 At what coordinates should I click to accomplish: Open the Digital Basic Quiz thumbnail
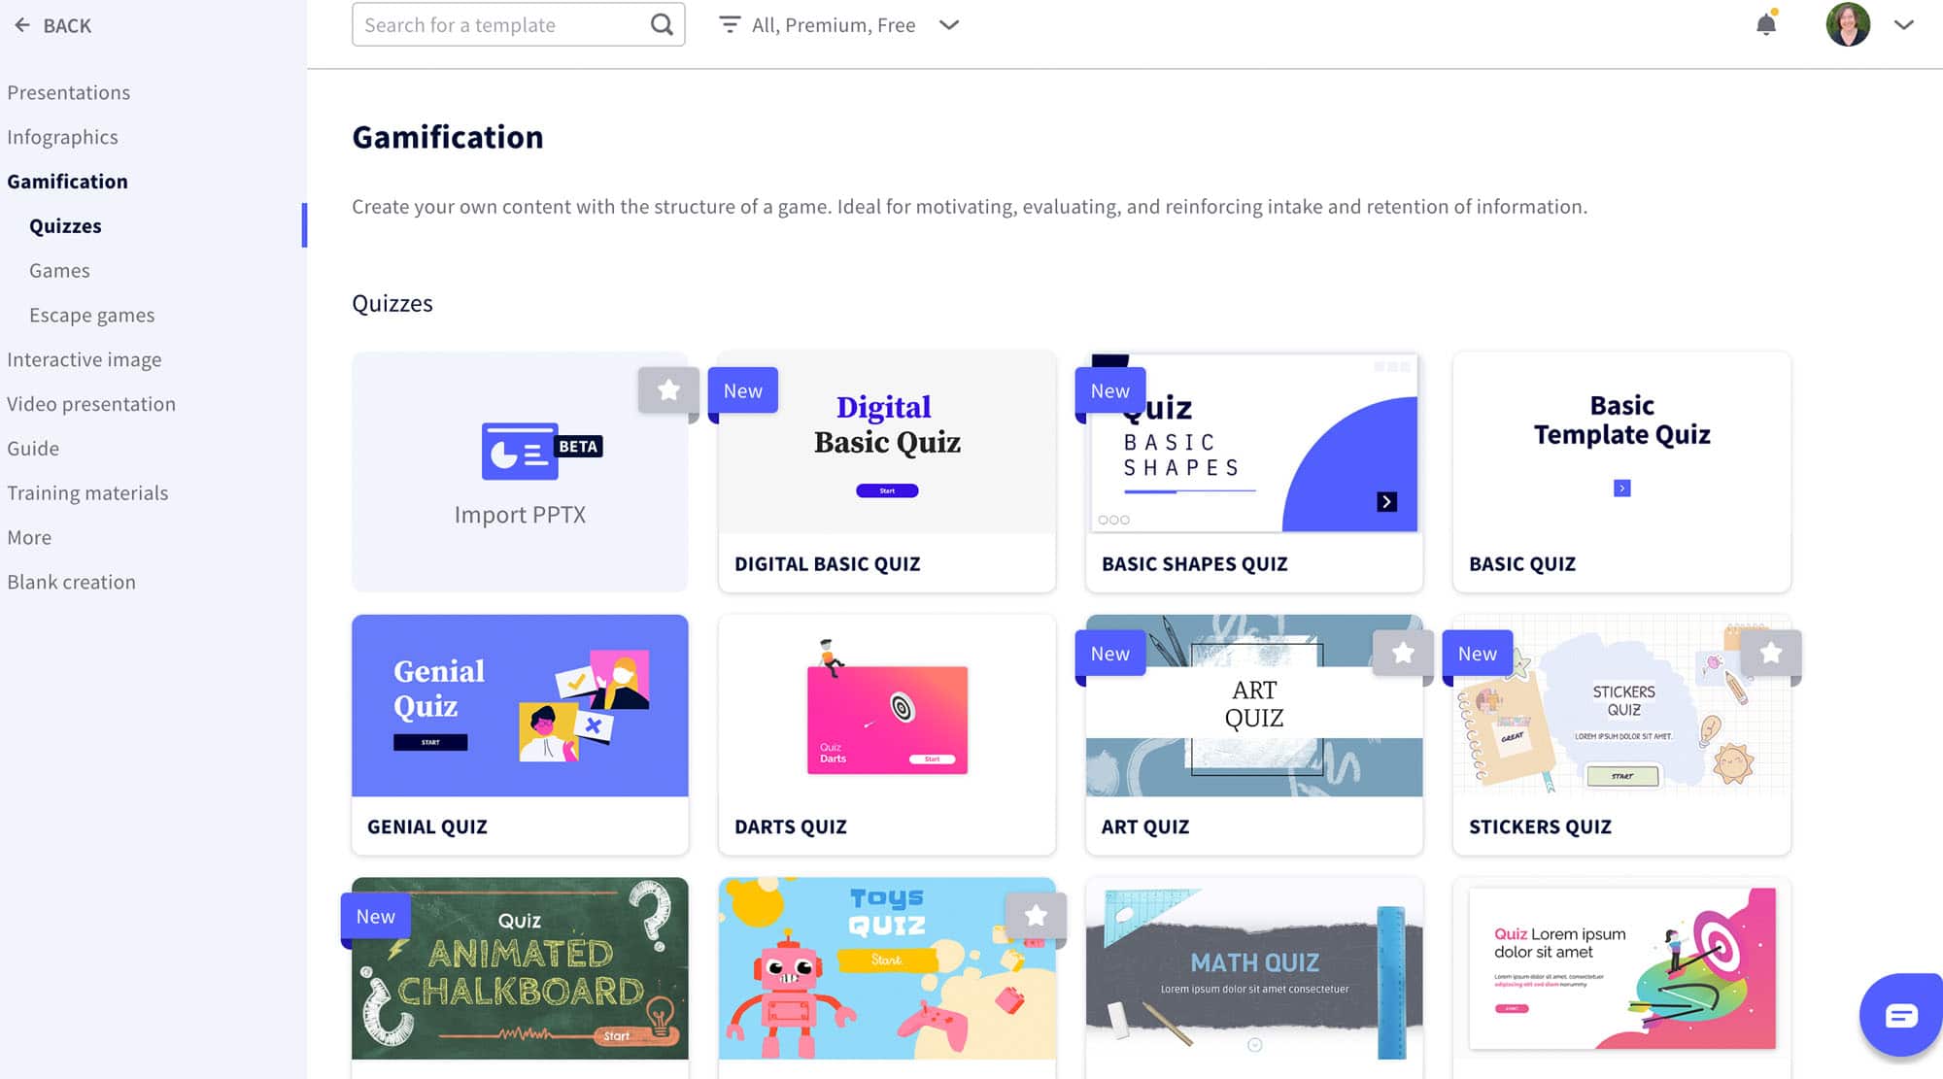887,443
